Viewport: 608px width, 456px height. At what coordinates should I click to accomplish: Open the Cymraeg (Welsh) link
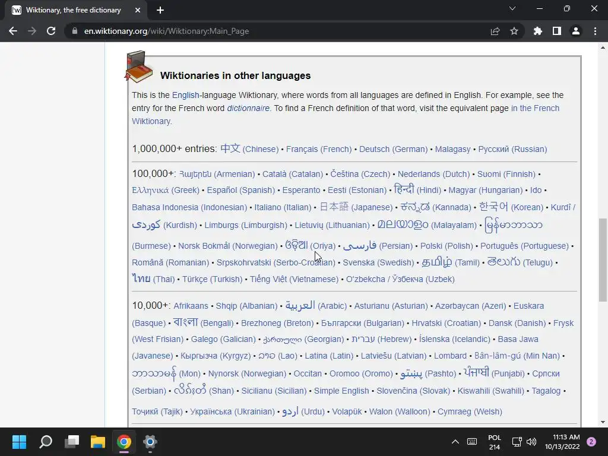(470, 412)
